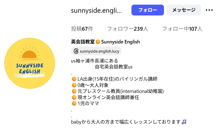
Task: Click the sun emoji before 1児のママ
Action: pos(74,103)
